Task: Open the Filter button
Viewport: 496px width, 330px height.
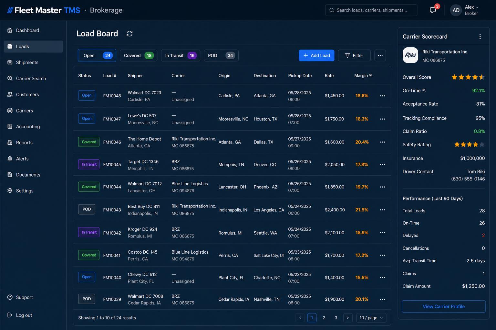Action: point(354,55)
